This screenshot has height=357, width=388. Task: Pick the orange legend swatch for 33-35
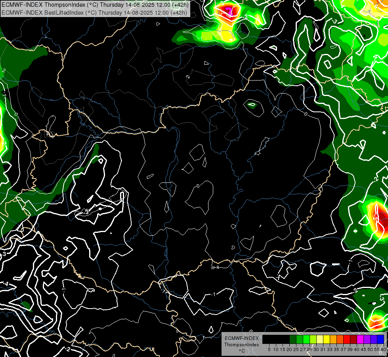333,339
